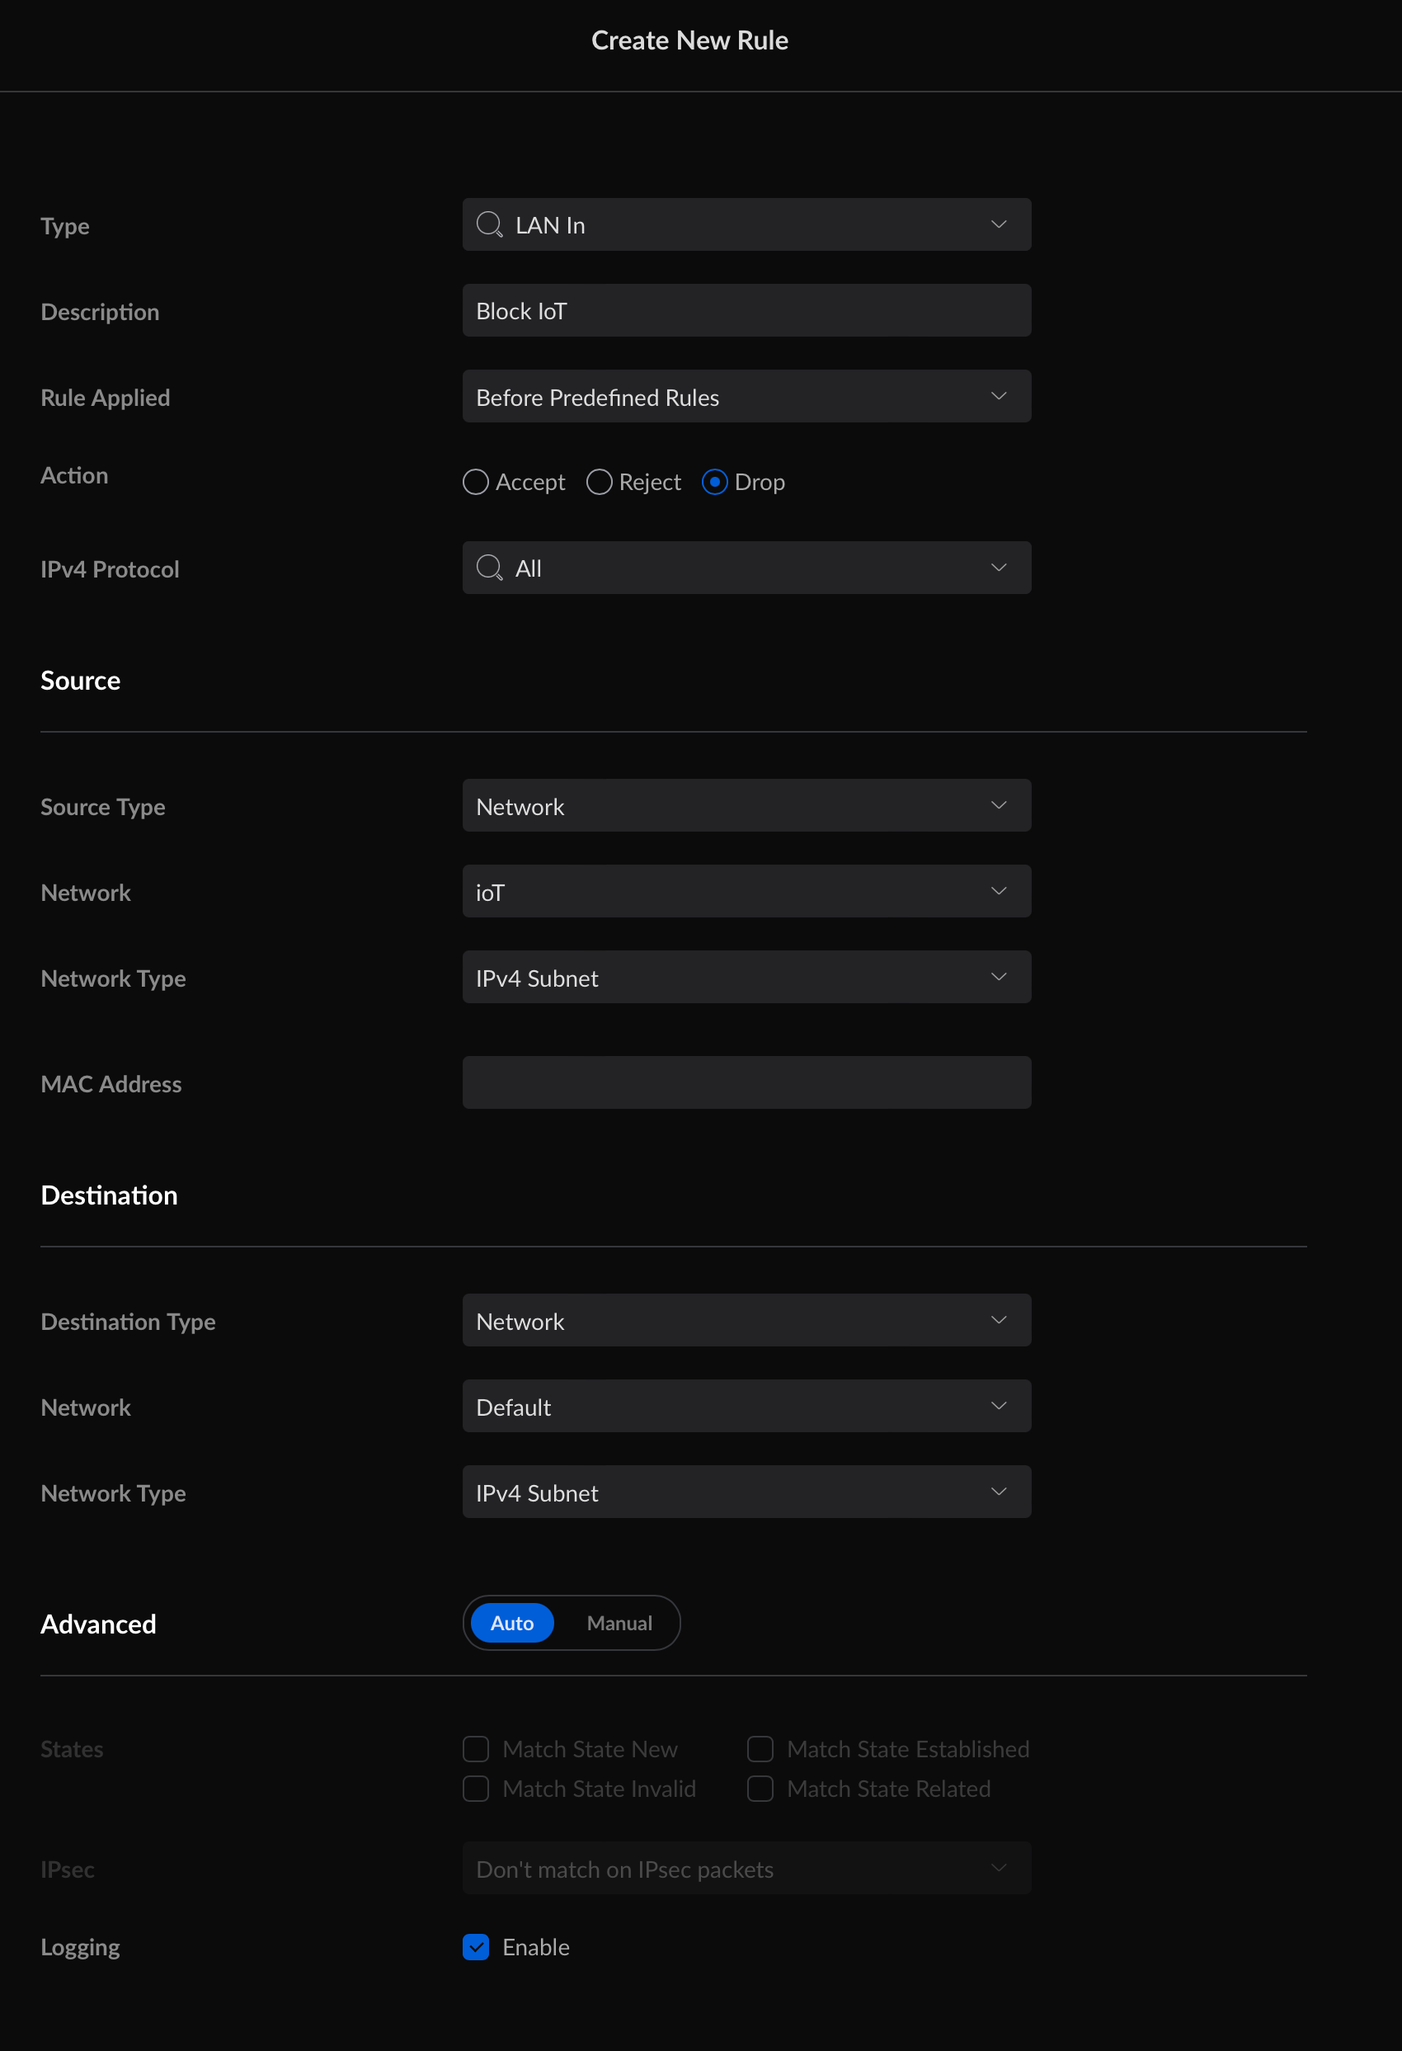Image resolution: width=1402 pixels, height=2051 pixels.
Task: Select the Accept action radio button
Action: coord(476,482)
